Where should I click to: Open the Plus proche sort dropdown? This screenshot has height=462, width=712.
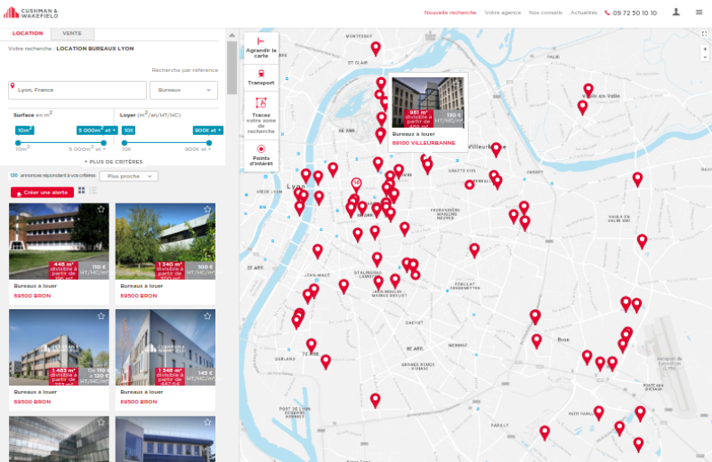(128, 176)
